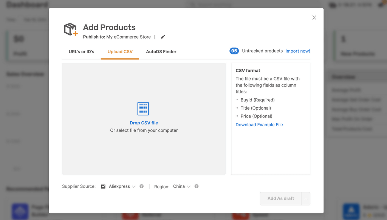Click the Import now! link
This screenshot has height=220, width=387.
coord(298,51)
